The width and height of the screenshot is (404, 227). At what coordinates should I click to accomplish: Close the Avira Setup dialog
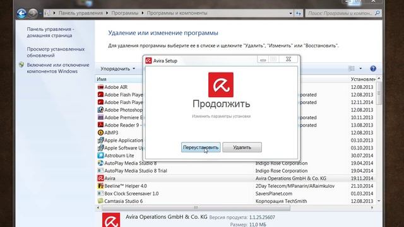click(x=288, y=59)
